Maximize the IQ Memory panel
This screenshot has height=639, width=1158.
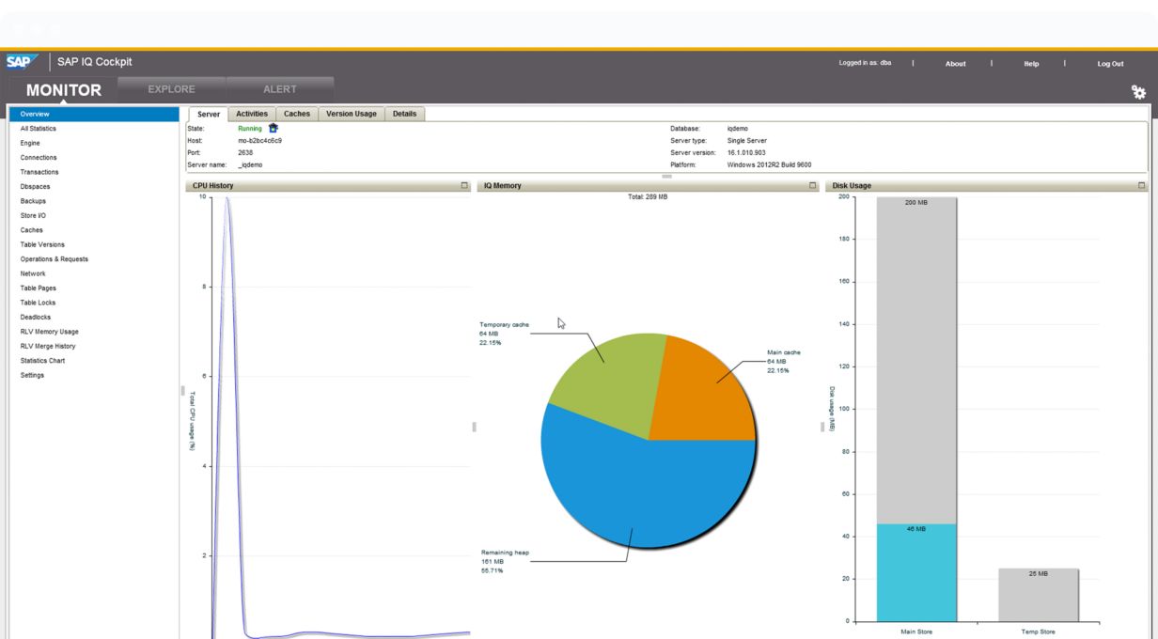[813, 186]
